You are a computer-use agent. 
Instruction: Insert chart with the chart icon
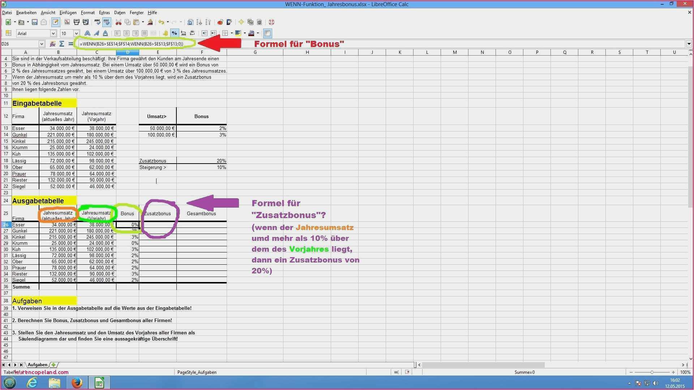tap(220, 22)
